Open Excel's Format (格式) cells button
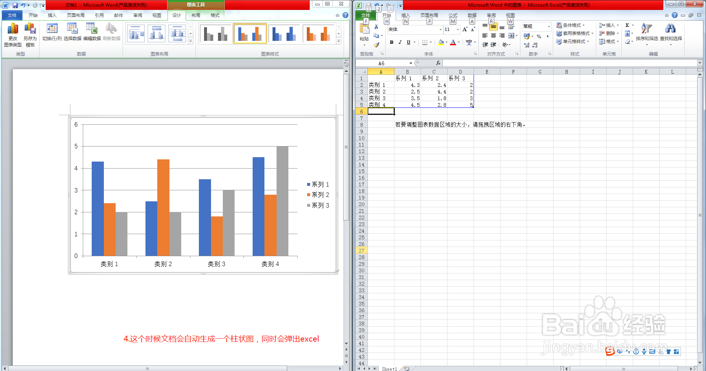This screenshot has height=371, width=706. point(609,42)
